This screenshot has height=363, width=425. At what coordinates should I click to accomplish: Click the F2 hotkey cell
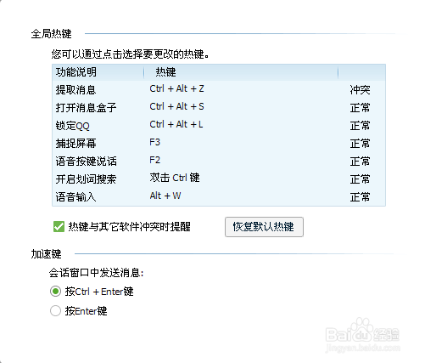pos(154,160)
